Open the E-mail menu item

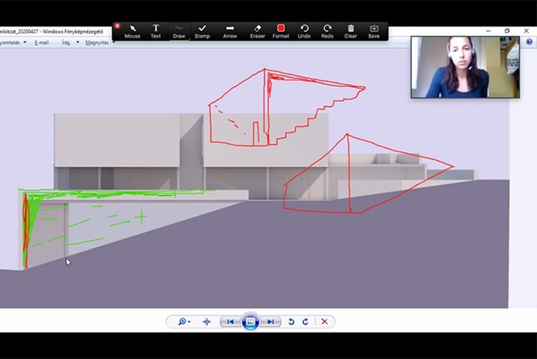point(42,43)
